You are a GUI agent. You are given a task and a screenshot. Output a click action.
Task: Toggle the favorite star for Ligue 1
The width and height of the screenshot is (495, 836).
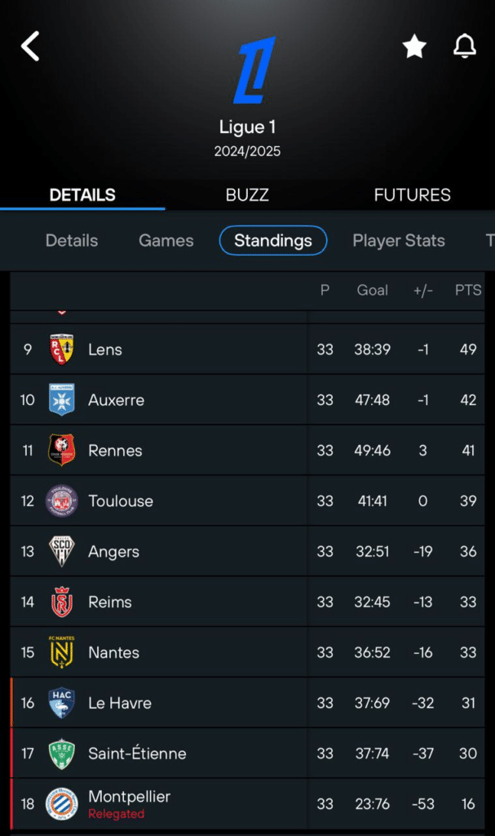[414, 47]
